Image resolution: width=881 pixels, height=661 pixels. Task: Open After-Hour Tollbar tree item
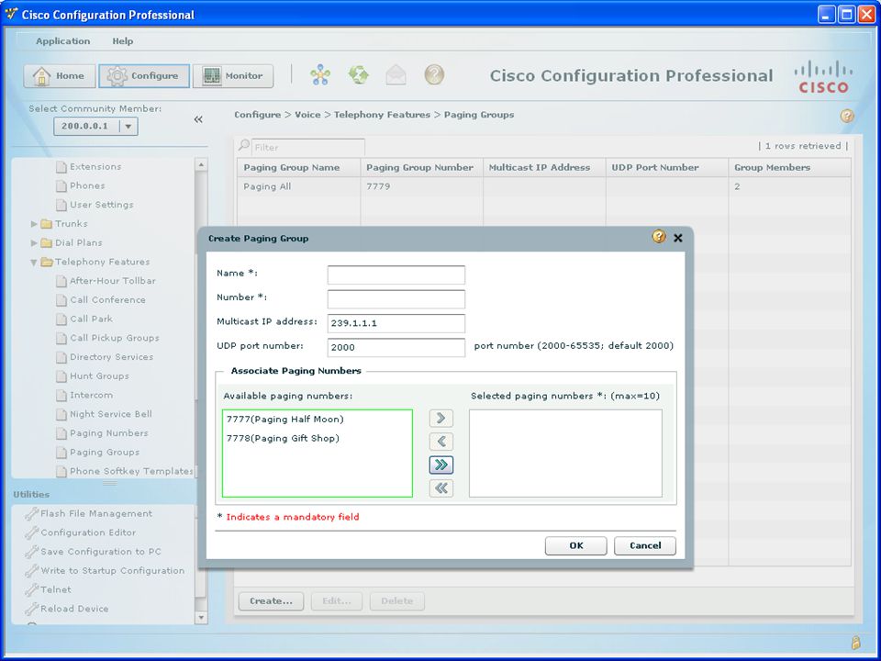tap(106, 281)
